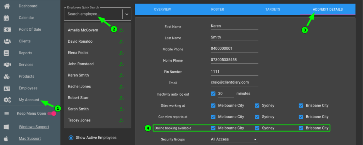Click the My Account gears icon
The image size is (363, 145).
pyautogui.click(x=7, y=100)
